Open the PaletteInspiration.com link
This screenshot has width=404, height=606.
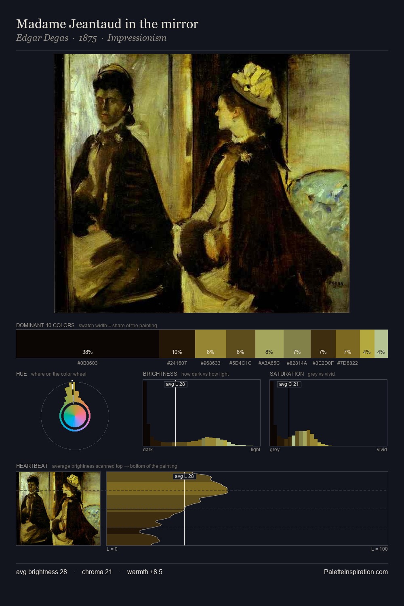356,572
